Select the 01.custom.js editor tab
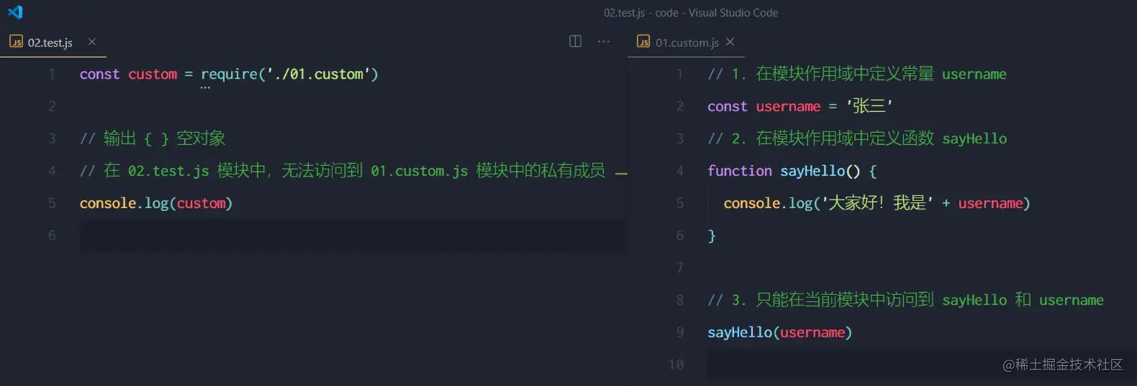This screenshot has width=1137, height=386. click(x=685, y=43)
